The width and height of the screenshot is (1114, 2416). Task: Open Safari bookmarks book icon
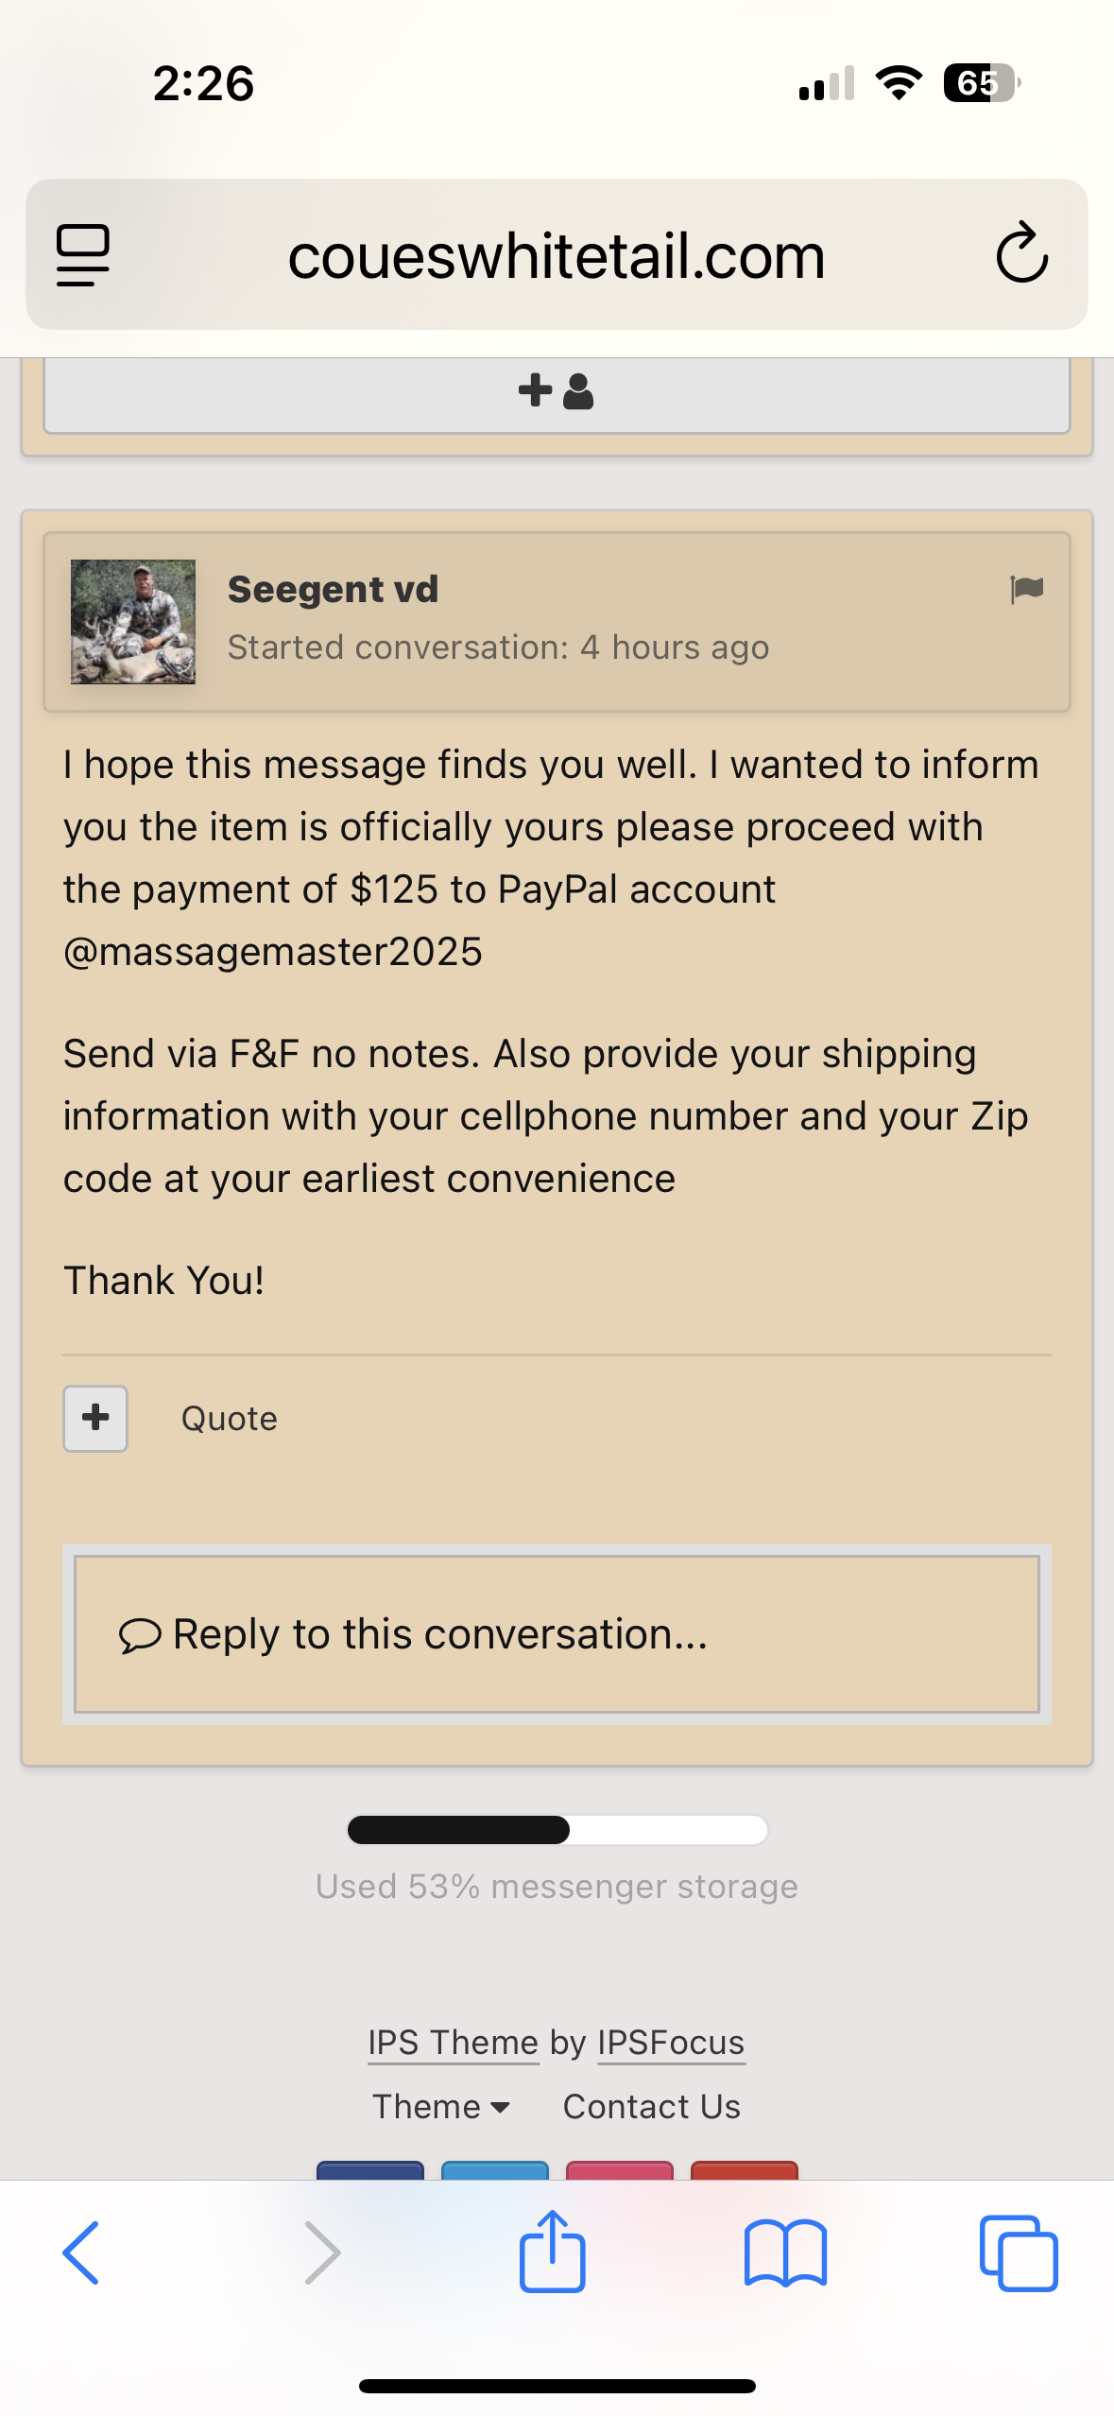[785, 2253]
